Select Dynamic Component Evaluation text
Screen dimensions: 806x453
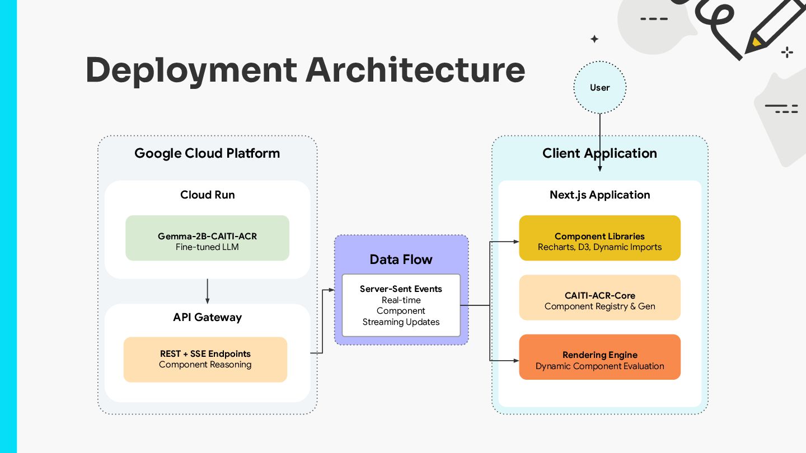[599, 366]
